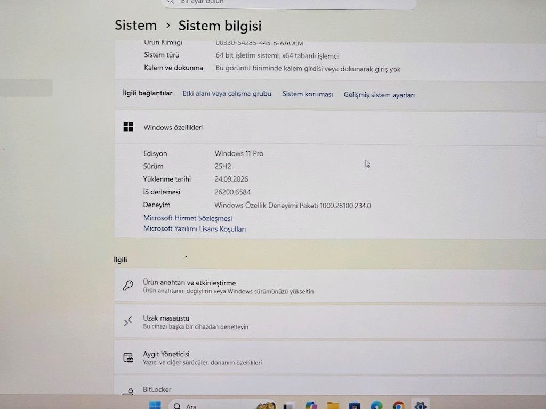Viewport: 546px width, 409px height.
Task: Collapse the Windows özellikleri section header
Action: [330, 127]
